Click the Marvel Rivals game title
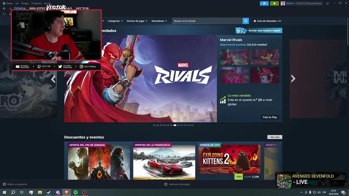 231,40
